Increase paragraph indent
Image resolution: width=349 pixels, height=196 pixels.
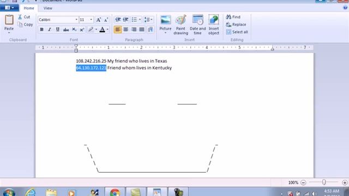[126, 20]
